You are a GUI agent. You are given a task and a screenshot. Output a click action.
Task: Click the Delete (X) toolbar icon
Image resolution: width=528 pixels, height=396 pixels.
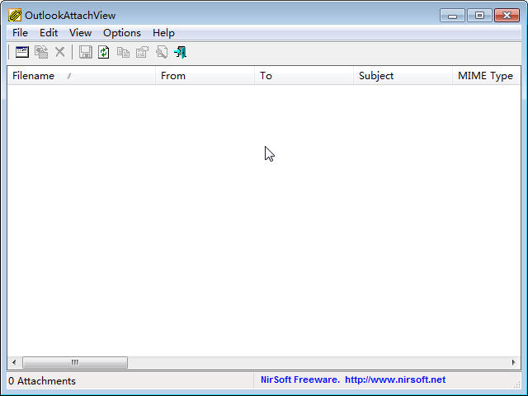click(x=60, y=52)
